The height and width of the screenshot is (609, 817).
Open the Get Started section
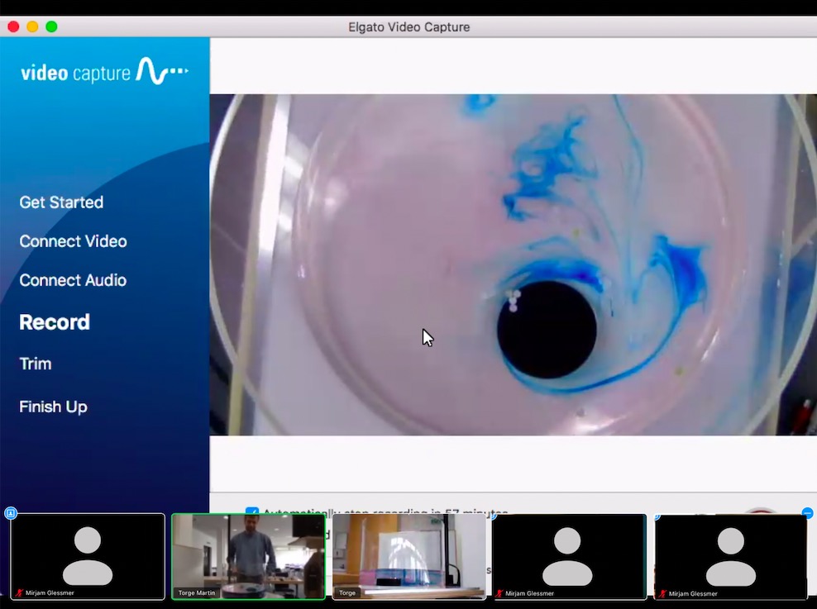coord(61,202)
